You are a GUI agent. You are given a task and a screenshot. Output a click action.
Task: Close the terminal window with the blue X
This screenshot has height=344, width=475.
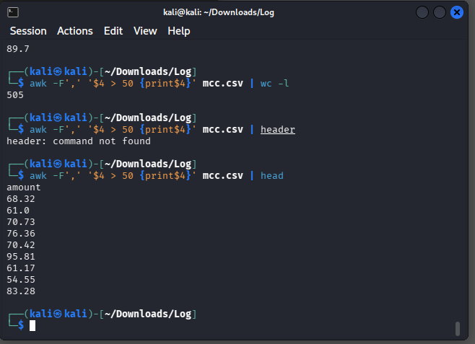click(457, 12)
